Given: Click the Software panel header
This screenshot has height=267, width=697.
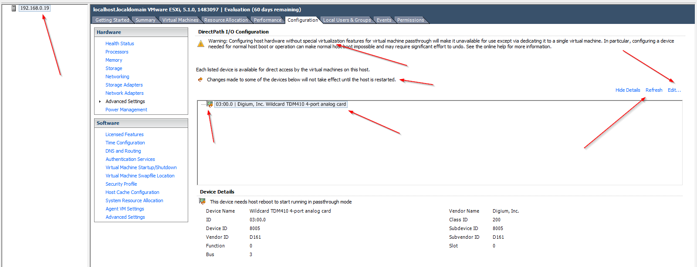Looking at the screenshot, I should click(141, 123).
